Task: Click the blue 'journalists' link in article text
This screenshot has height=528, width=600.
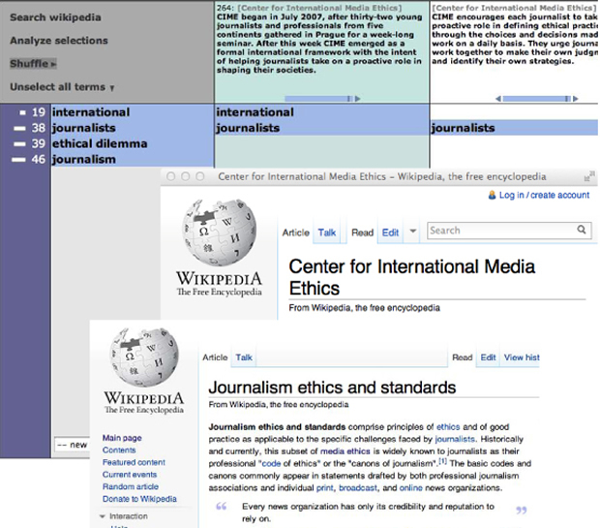Action: point(455,439)
